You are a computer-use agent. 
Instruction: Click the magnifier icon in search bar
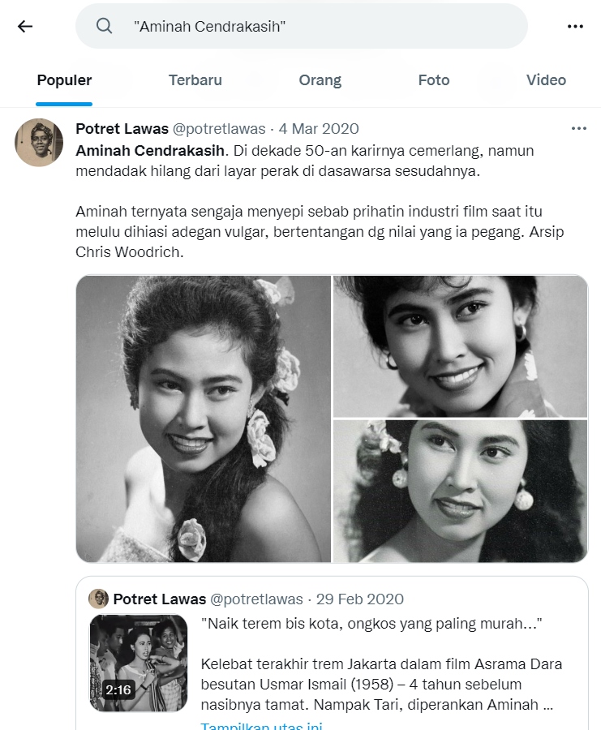click(x=105, y=26)
